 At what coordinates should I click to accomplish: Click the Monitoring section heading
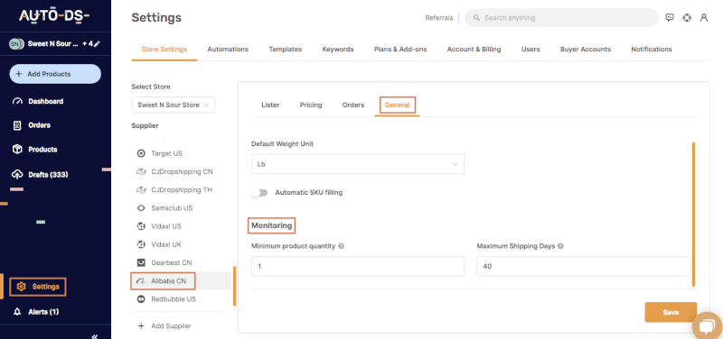point(272,225)
